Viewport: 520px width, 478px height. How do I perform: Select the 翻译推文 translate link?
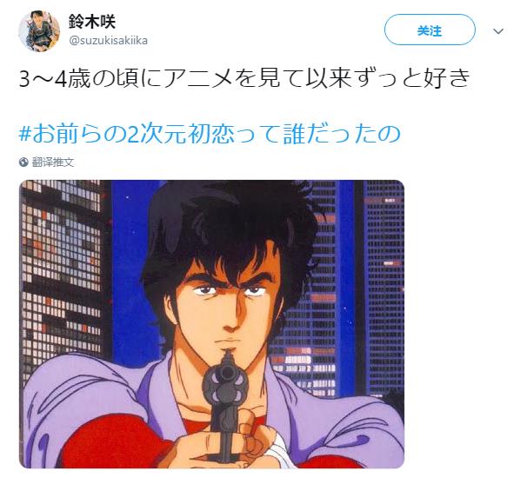pyautogui.click(x=53, y=163)
